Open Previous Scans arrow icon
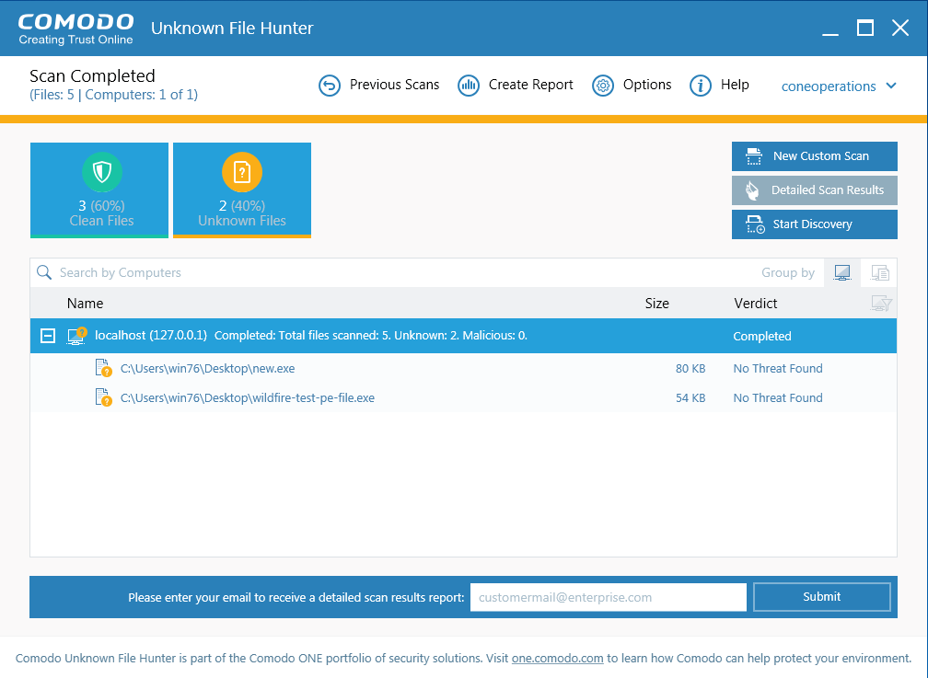Screen dimensions: 928x678 [x=329, y=86]
